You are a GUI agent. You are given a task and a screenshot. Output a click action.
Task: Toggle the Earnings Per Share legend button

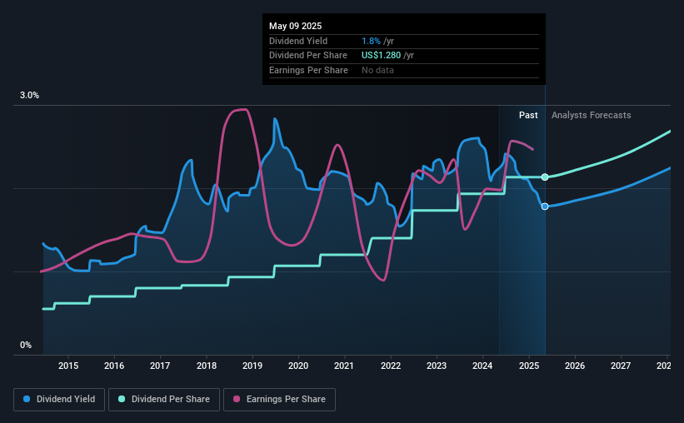[x=279, y=400]
